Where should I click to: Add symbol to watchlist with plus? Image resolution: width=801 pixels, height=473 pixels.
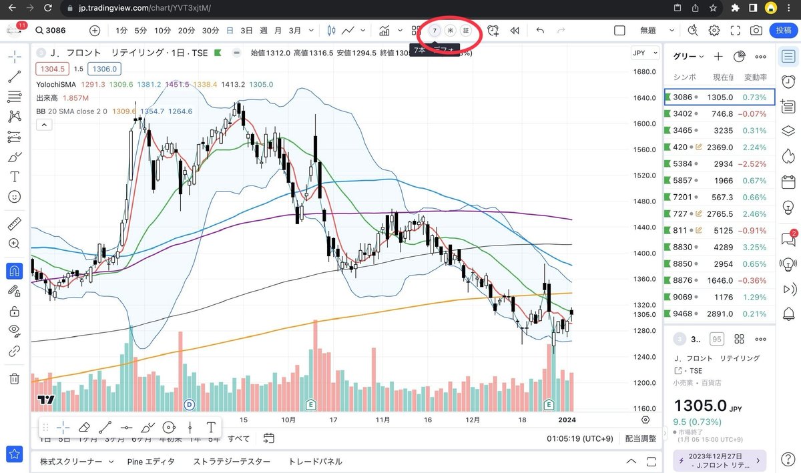point(718,57)
